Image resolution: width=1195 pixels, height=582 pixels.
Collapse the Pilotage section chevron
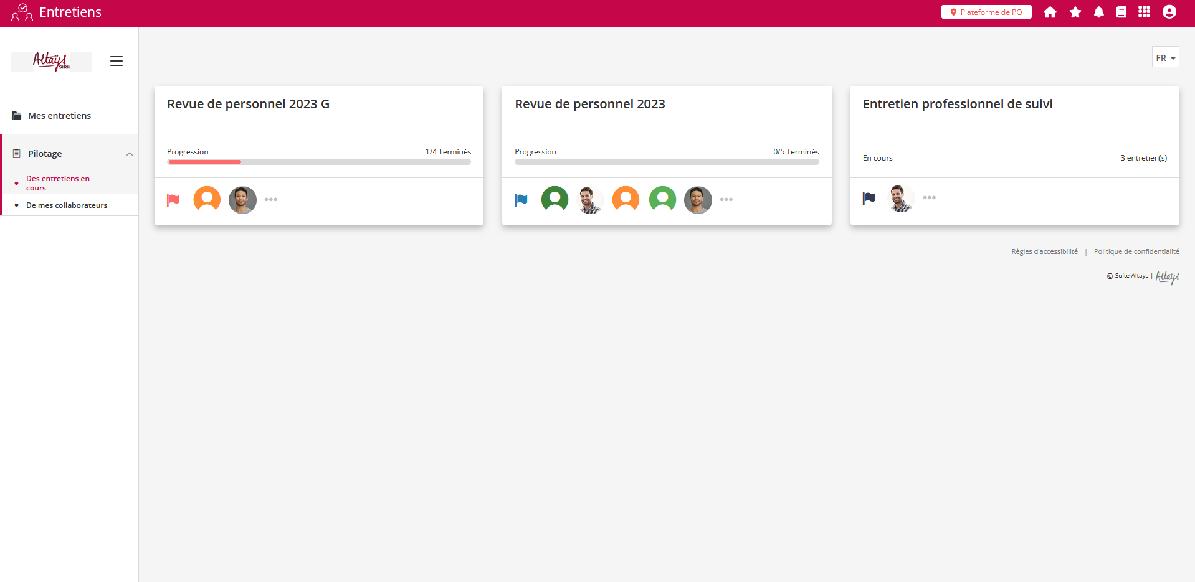coord(130,154)
